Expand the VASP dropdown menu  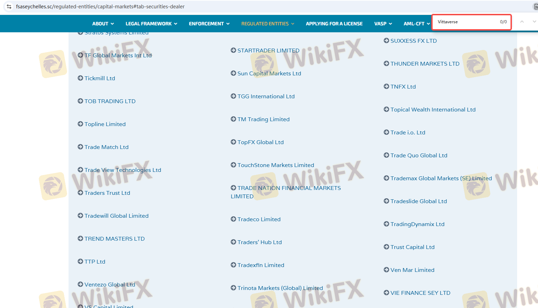point(383,24)
